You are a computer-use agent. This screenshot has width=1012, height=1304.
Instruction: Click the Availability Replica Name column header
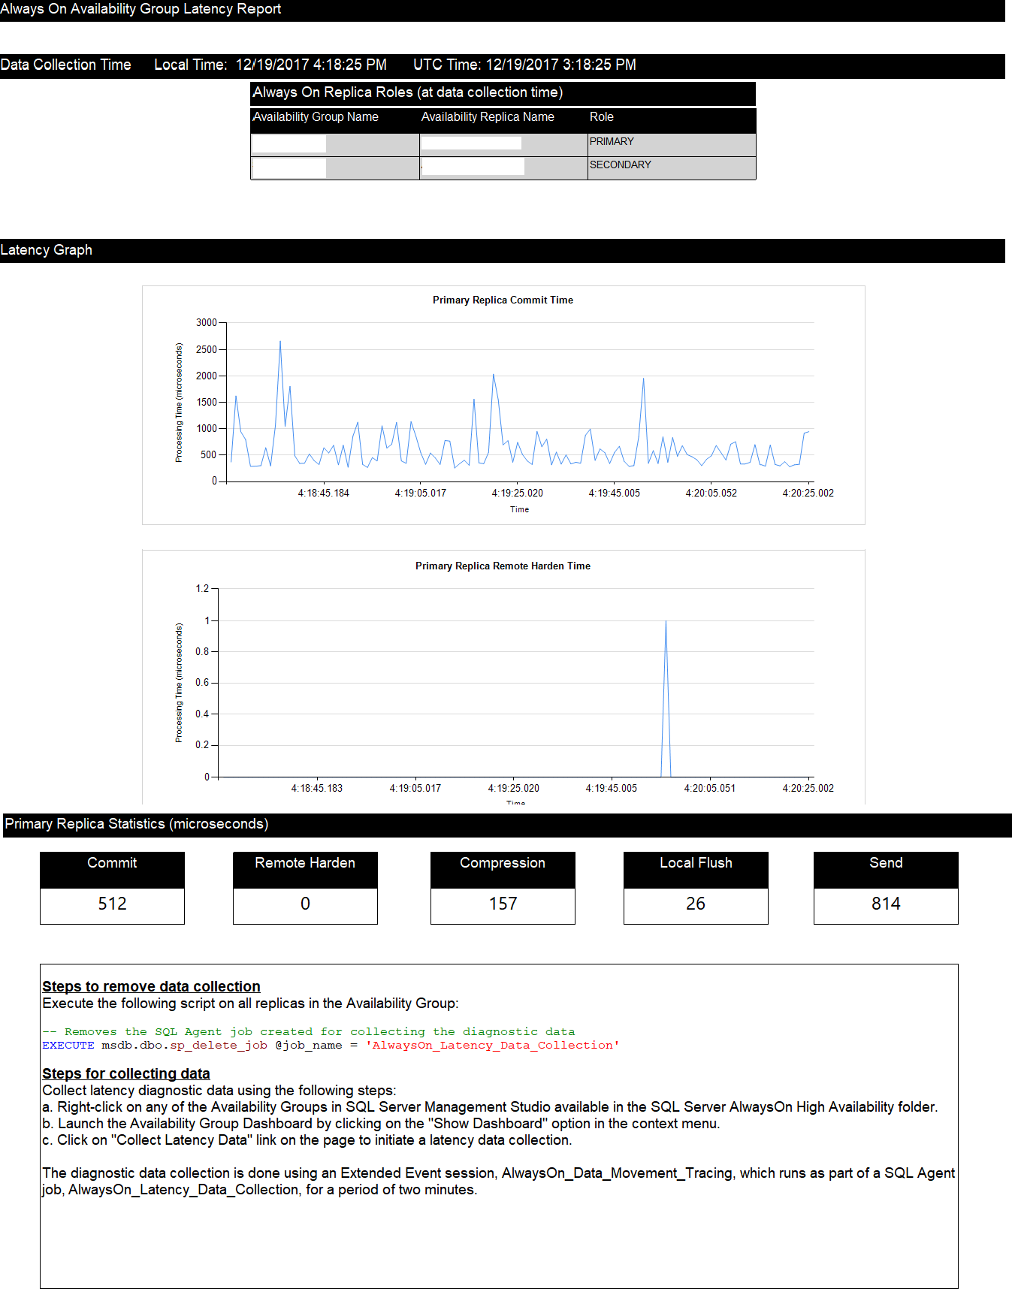coord(488,117)
